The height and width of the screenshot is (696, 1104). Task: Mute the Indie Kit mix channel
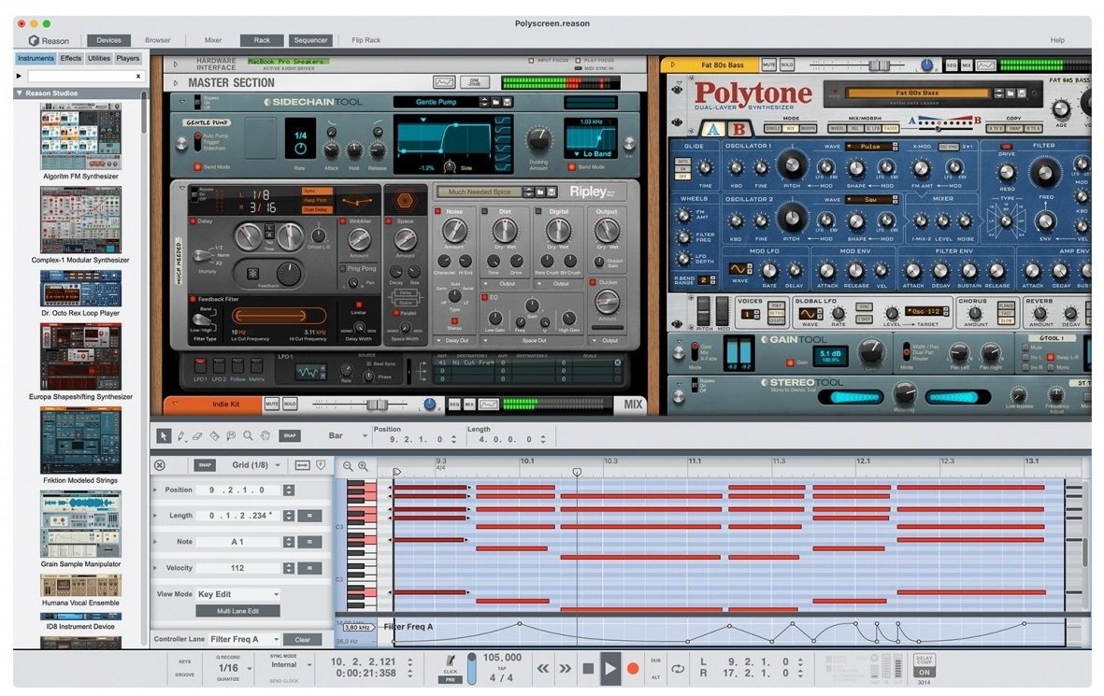pyautogui.click(x=272, y=404)
